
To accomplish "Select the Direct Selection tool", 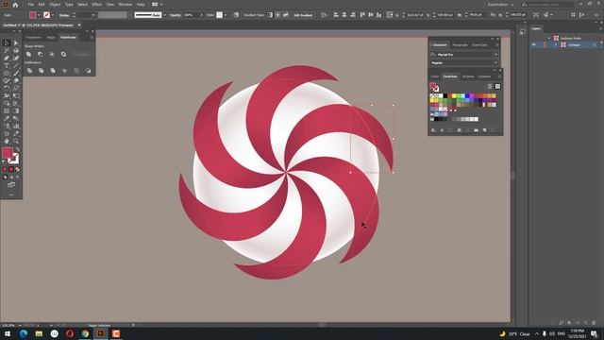I will [16, 43].
